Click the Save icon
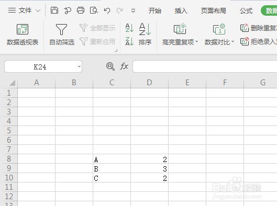The height and width of the screenshot is (206, 277). 54,10
